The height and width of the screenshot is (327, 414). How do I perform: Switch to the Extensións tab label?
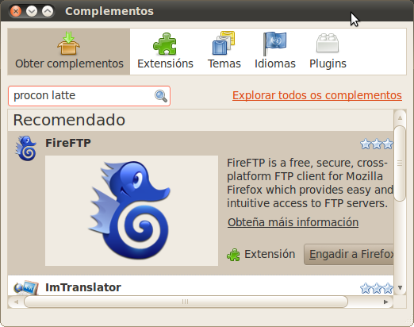pos(165,63)
